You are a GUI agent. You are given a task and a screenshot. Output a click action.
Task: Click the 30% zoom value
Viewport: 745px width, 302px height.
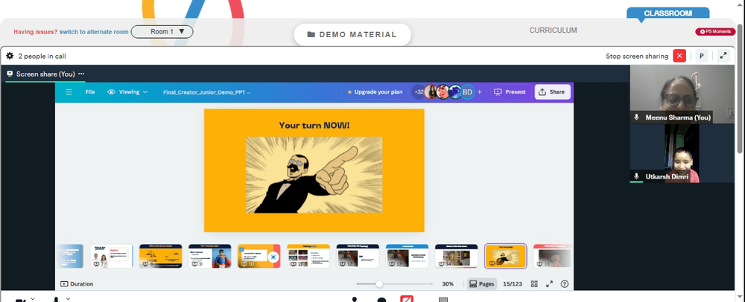tap(448, 284)
